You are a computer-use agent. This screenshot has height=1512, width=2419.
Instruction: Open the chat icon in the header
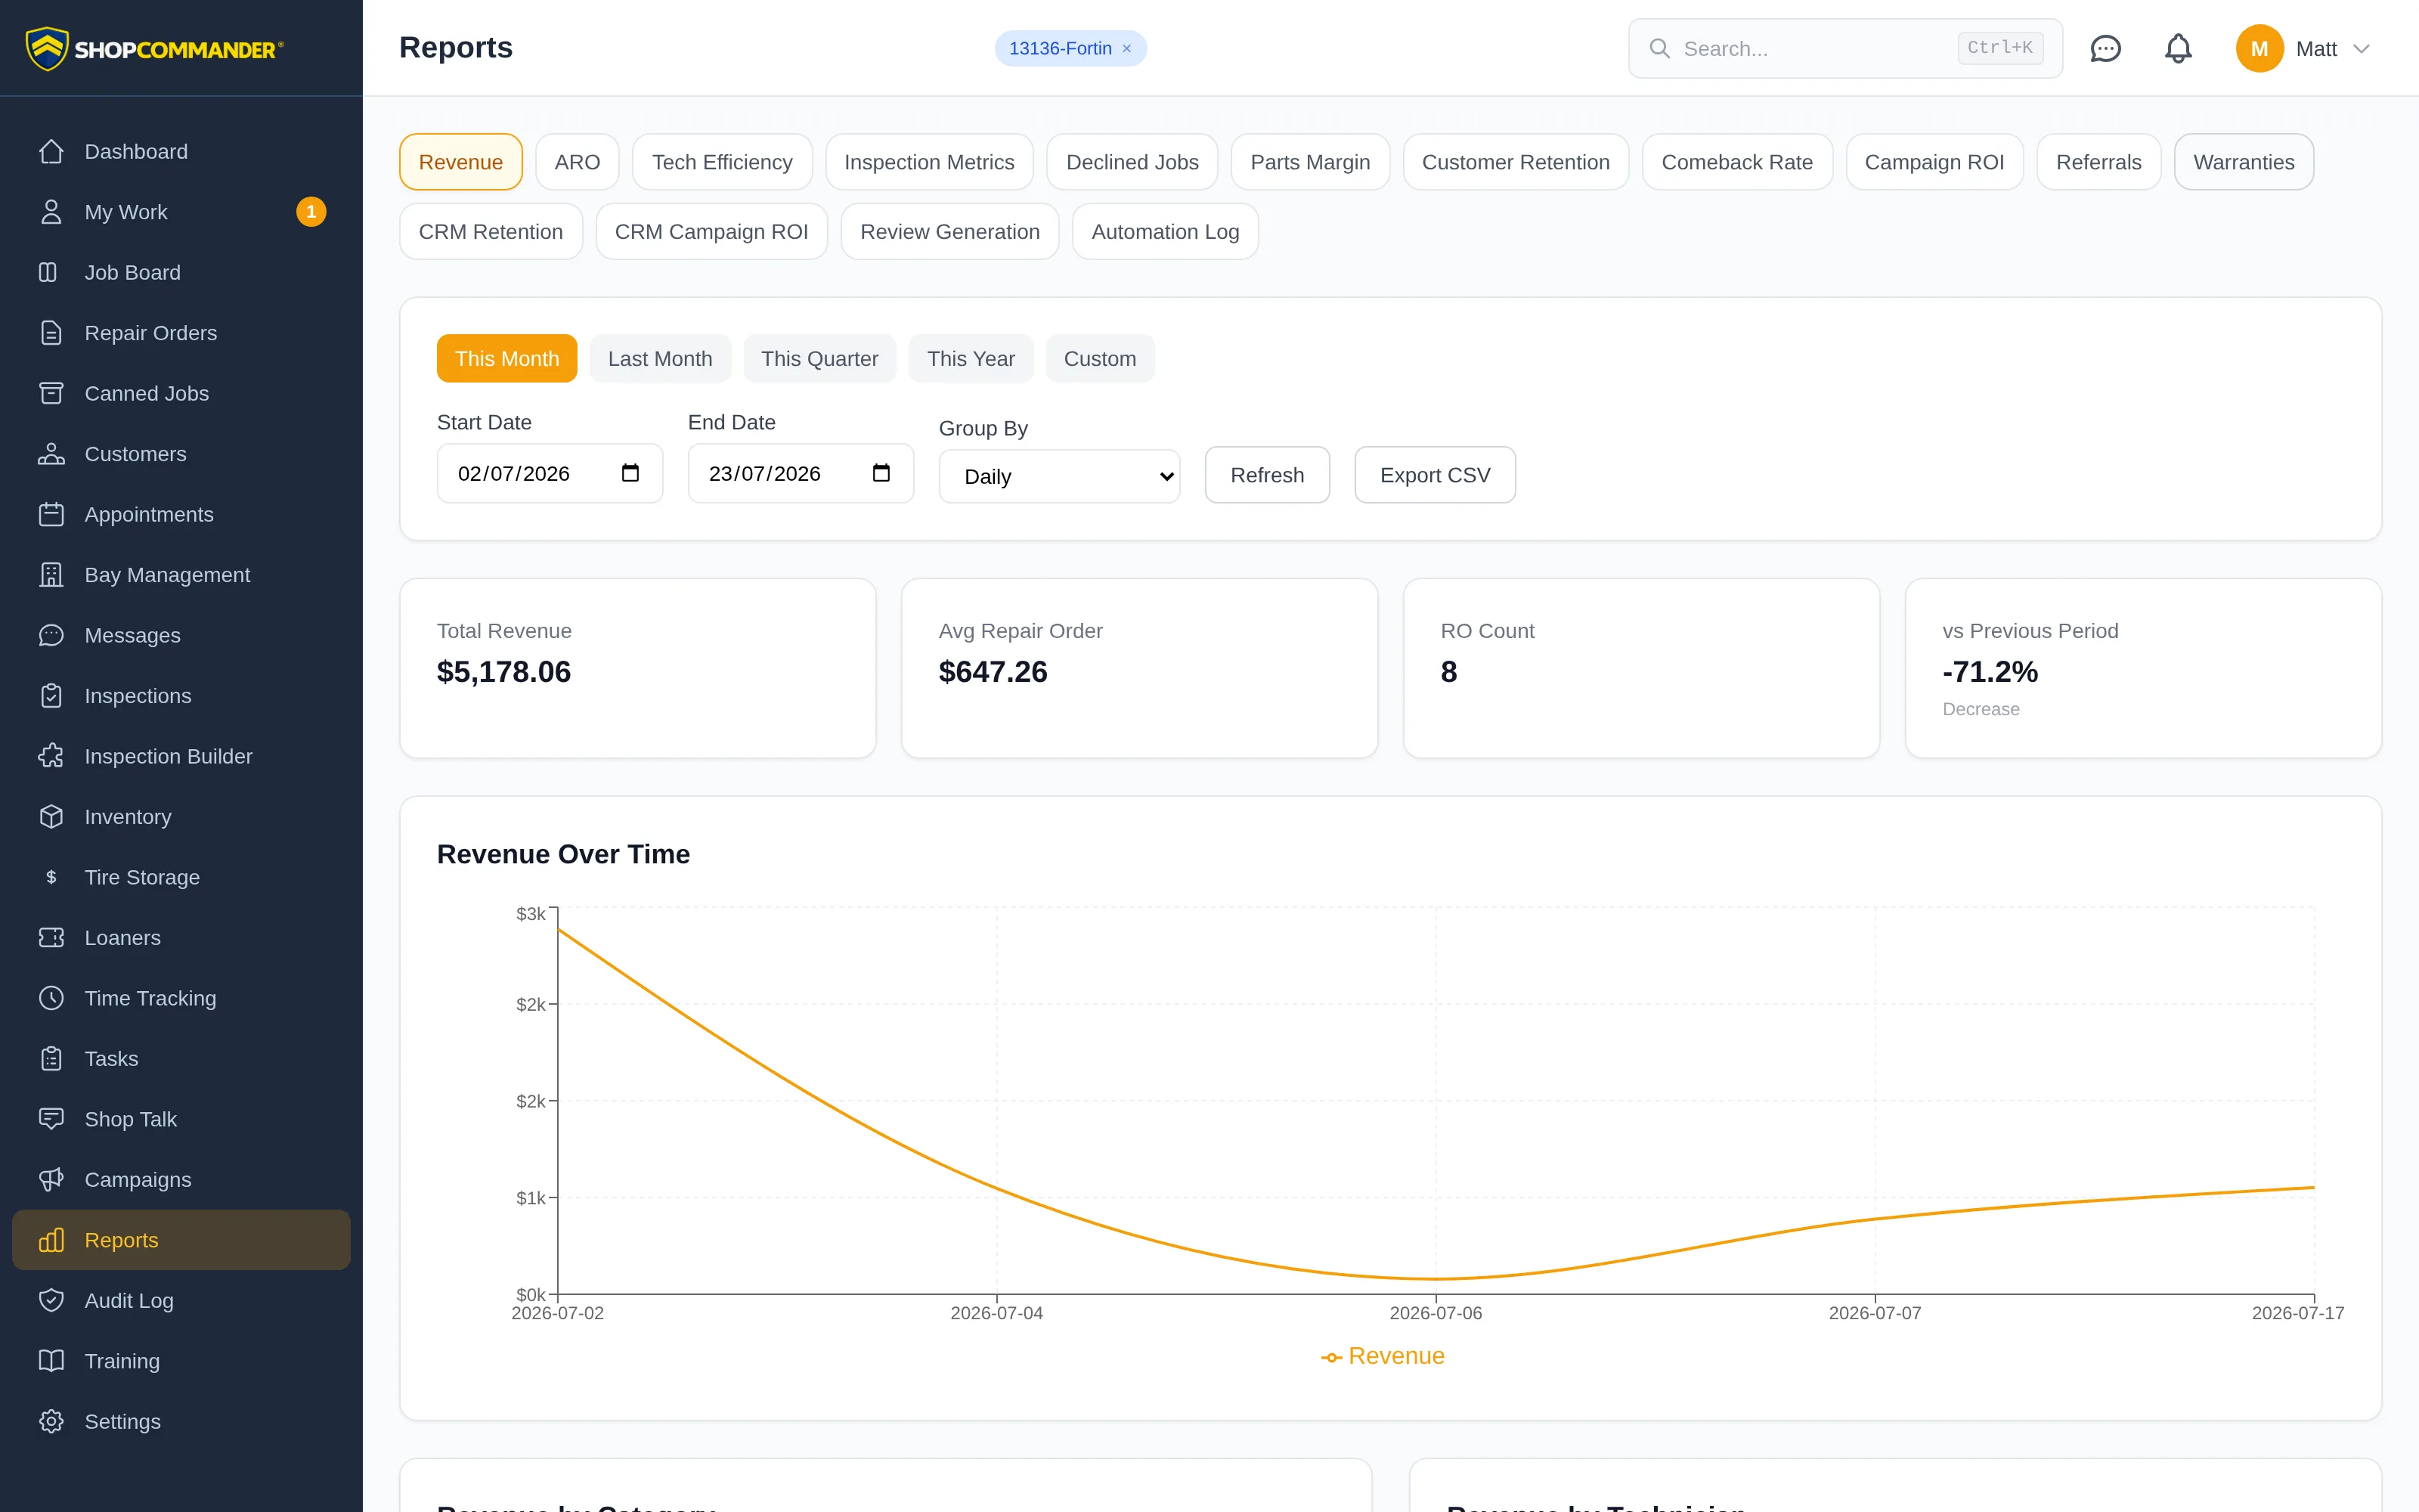2105,48
